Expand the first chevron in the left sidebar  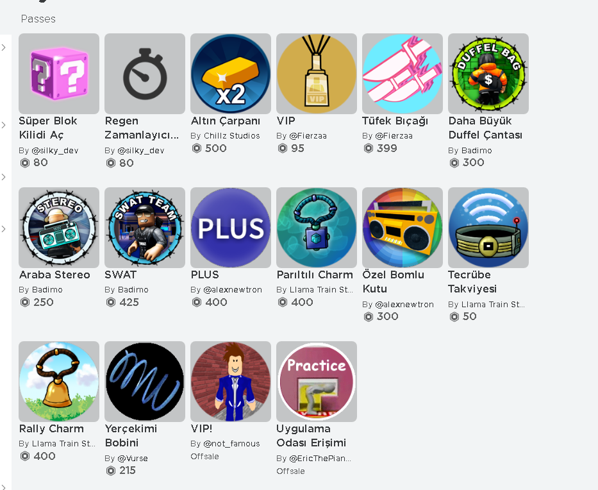click(x=3, y=47)
